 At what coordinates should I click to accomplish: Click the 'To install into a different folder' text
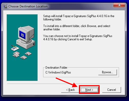(x=77, y=28)
